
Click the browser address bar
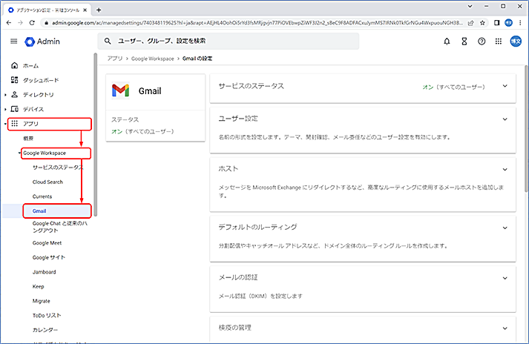pos(257,22)
